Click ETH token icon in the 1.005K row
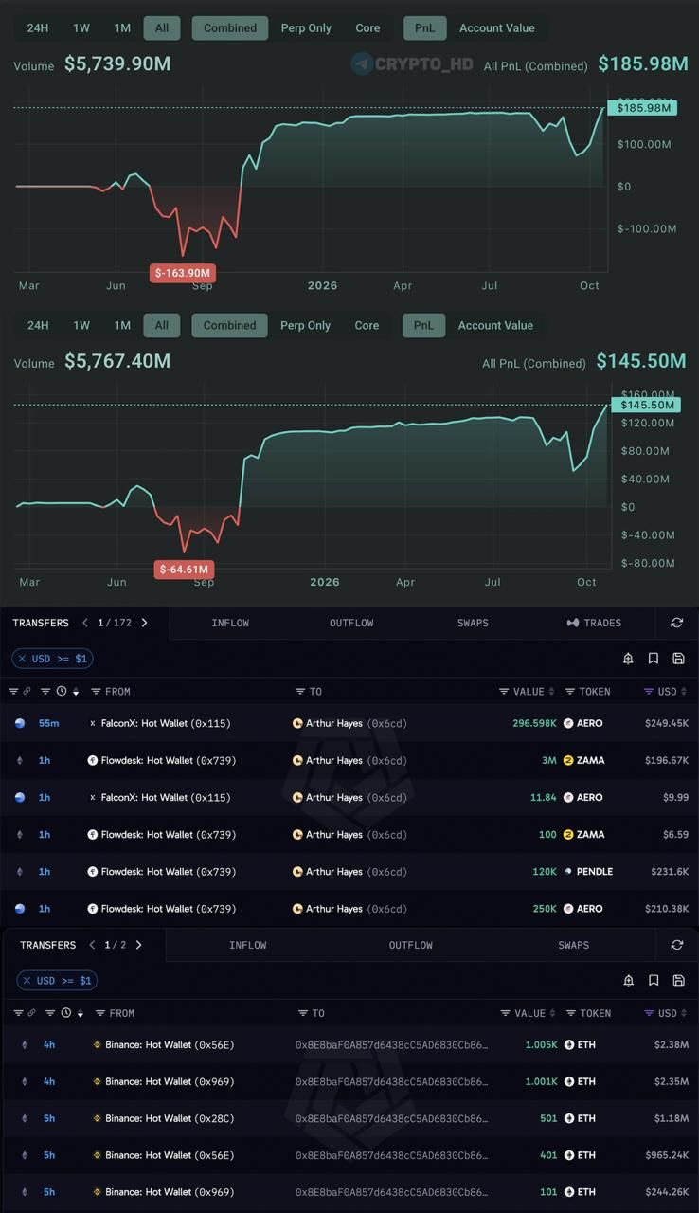The width and height of the screenshot is (699, 1213). click(x=569, y=1044)
